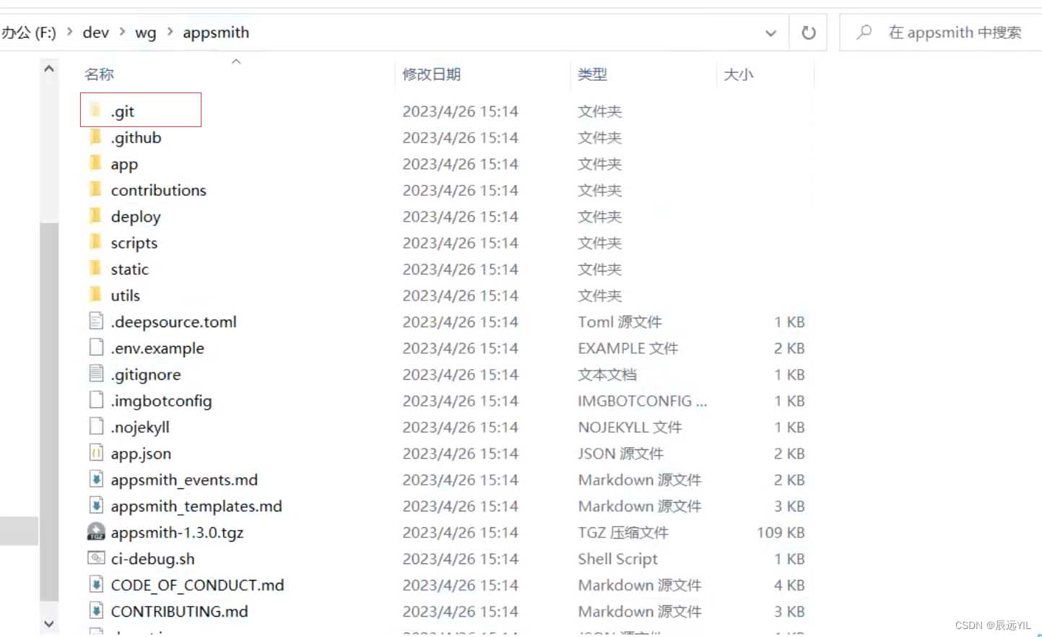Select the .deepsource.toml file name

coord(173,321)
